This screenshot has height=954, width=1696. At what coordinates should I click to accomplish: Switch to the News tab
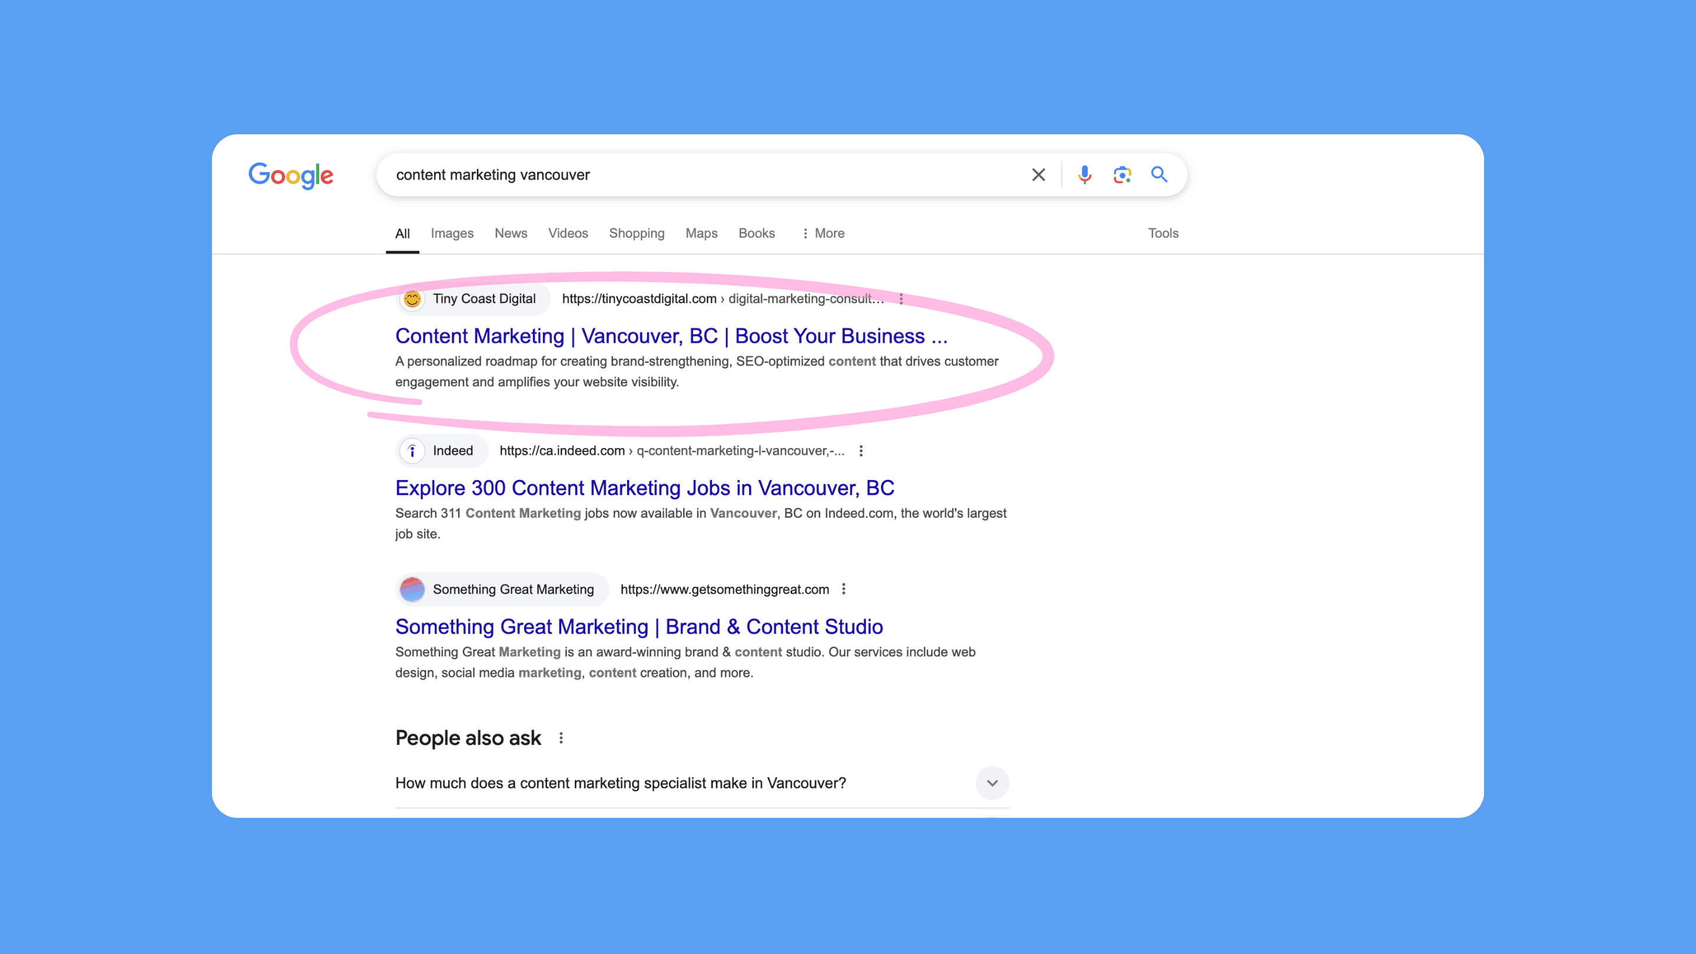(x=511, y=233)
